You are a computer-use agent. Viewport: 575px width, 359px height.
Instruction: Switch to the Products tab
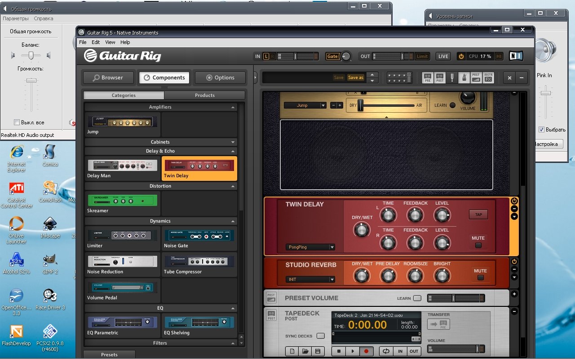pos(205,95)
